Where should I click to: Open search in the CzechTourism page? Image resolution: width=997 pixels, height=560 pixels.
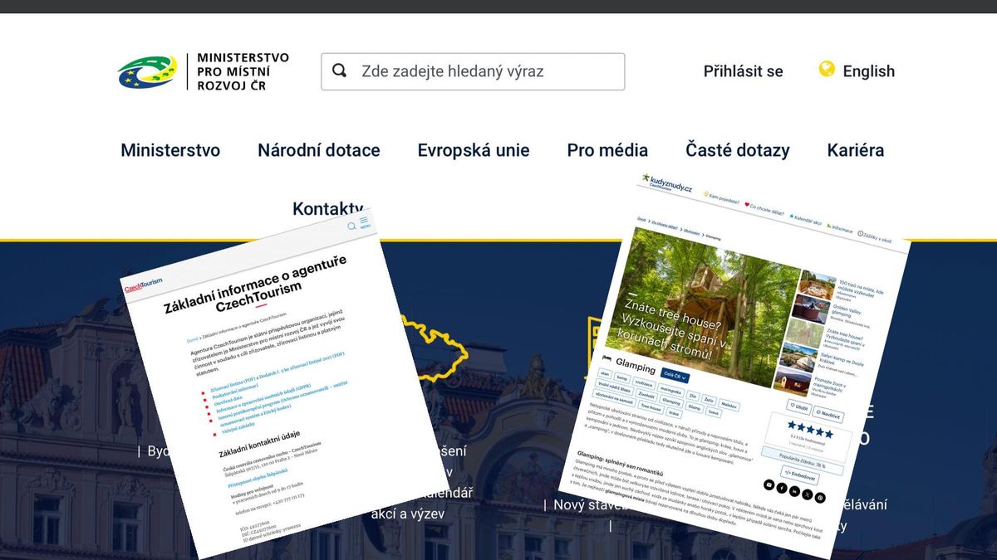pyautogui.click(x=352, y=226)
